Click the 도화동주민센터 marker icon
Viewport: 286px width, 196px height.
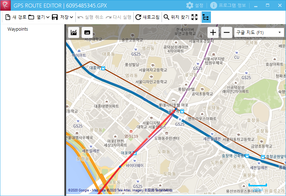click(166, 133)
